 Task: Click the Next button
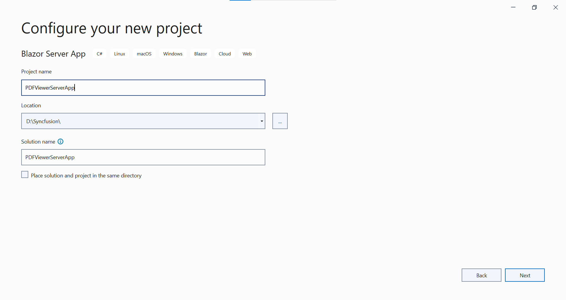coord(525,275)
